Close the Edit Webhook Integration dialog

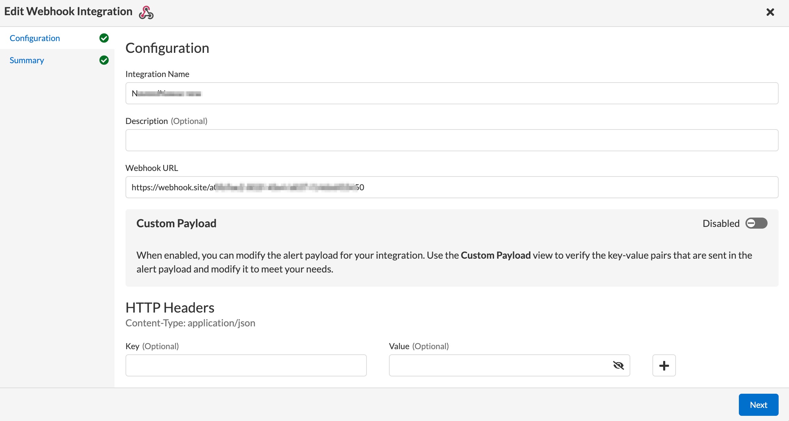coord(770,12)
